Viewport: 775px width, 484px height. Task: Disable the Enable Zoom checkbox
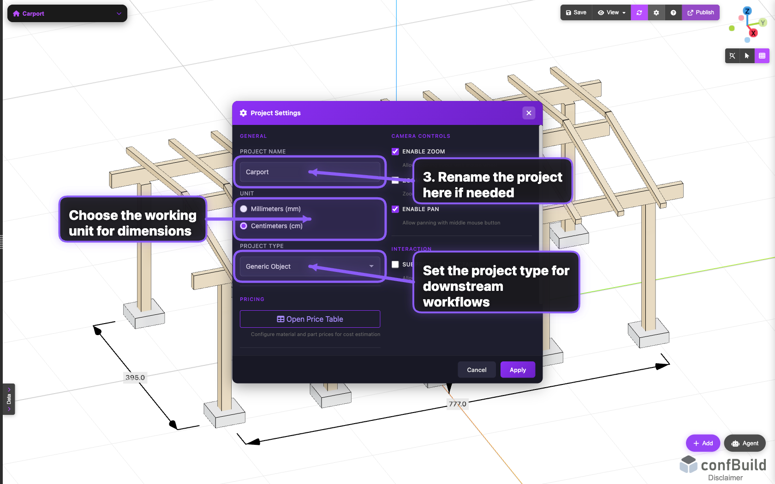click(x=395, y=151)
